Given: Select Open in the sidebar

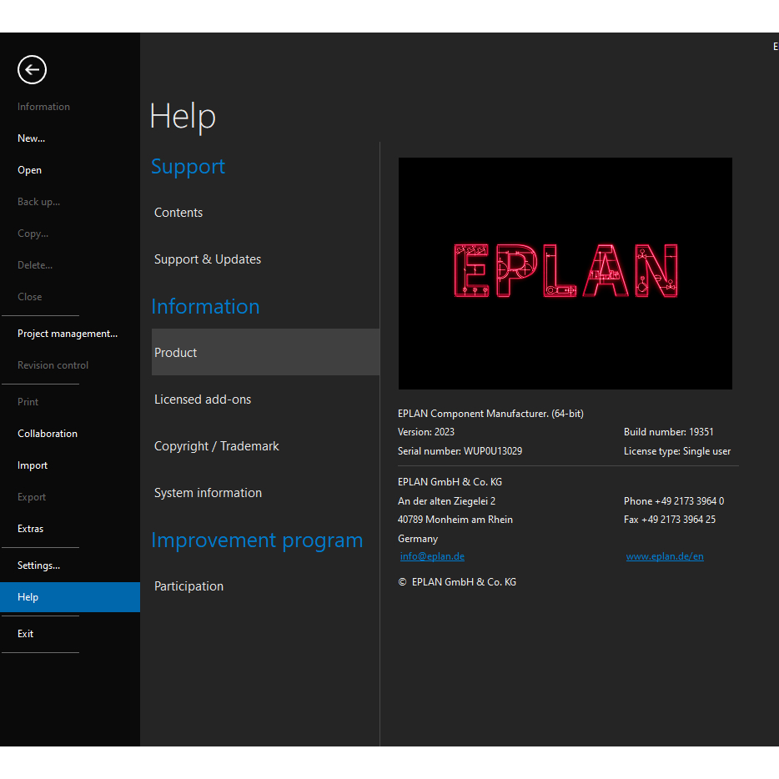Looking at the screenshot, I should (x=30, y=170).
